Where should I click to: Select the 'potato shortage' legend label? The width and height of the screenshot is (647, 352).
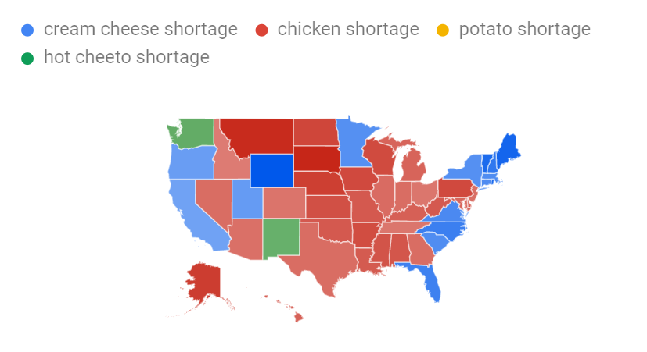pos(525,29)
